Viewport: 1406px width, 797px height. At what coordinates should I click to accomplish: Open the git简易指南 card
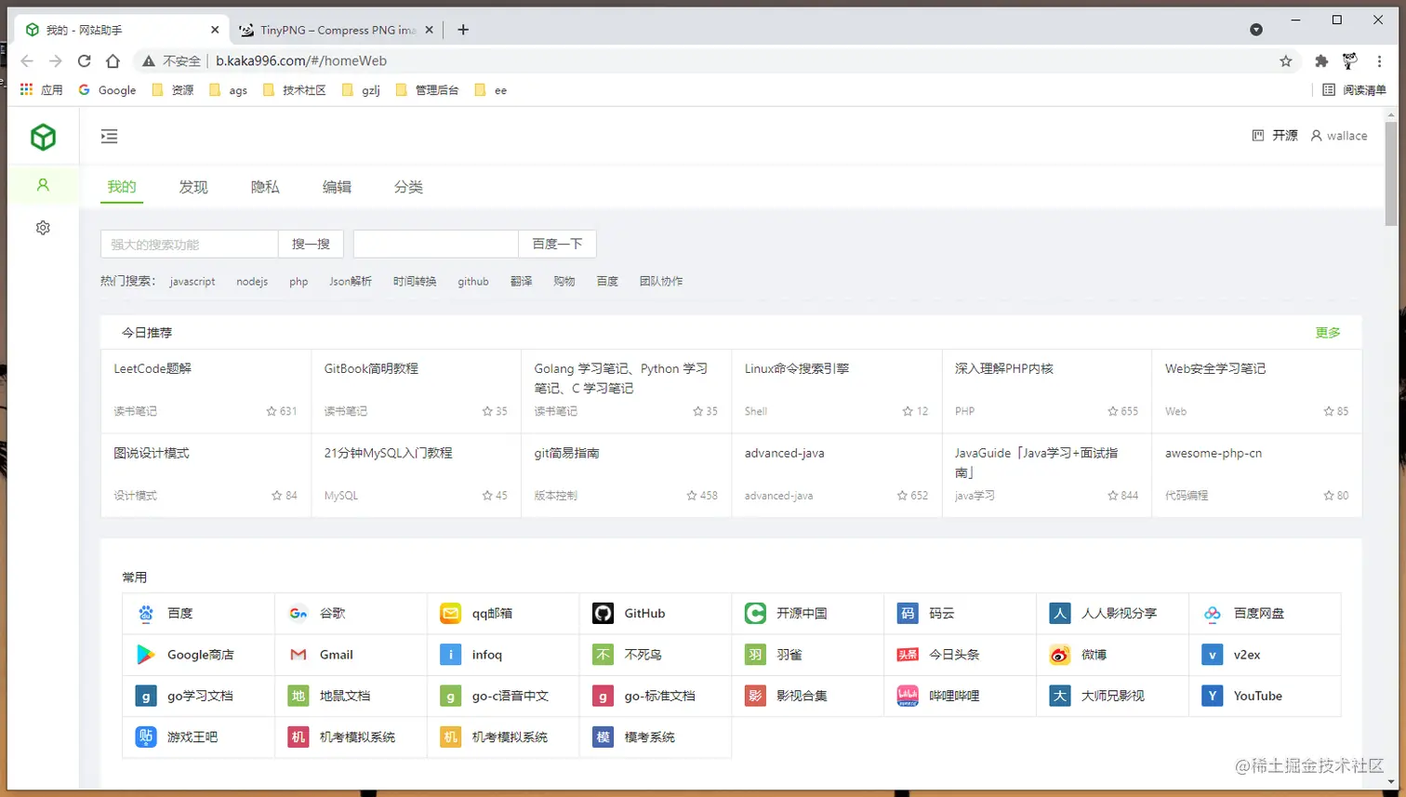click(627, 475)
